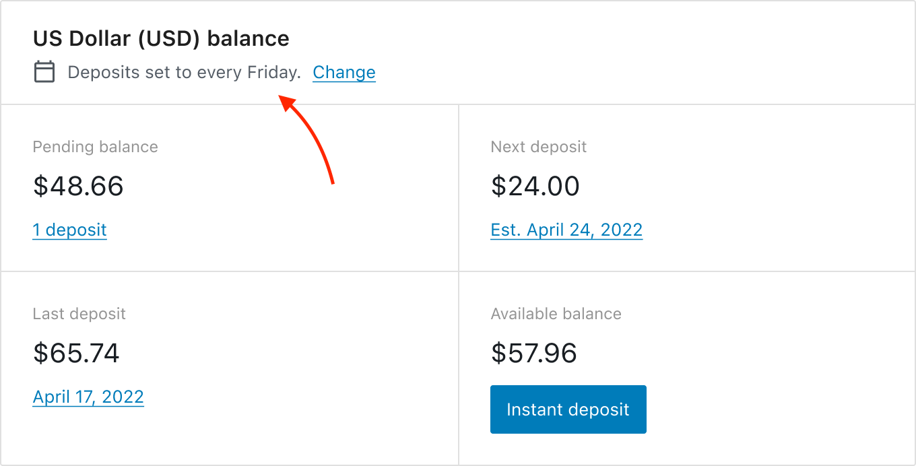This screenshot has height=466, width=916.
Task: Click the US Dollar balance header
Action: pos(160,38)
